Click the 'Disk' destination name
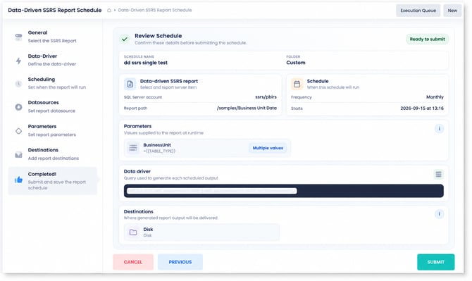The image size is (472, 281). [148, 230]
